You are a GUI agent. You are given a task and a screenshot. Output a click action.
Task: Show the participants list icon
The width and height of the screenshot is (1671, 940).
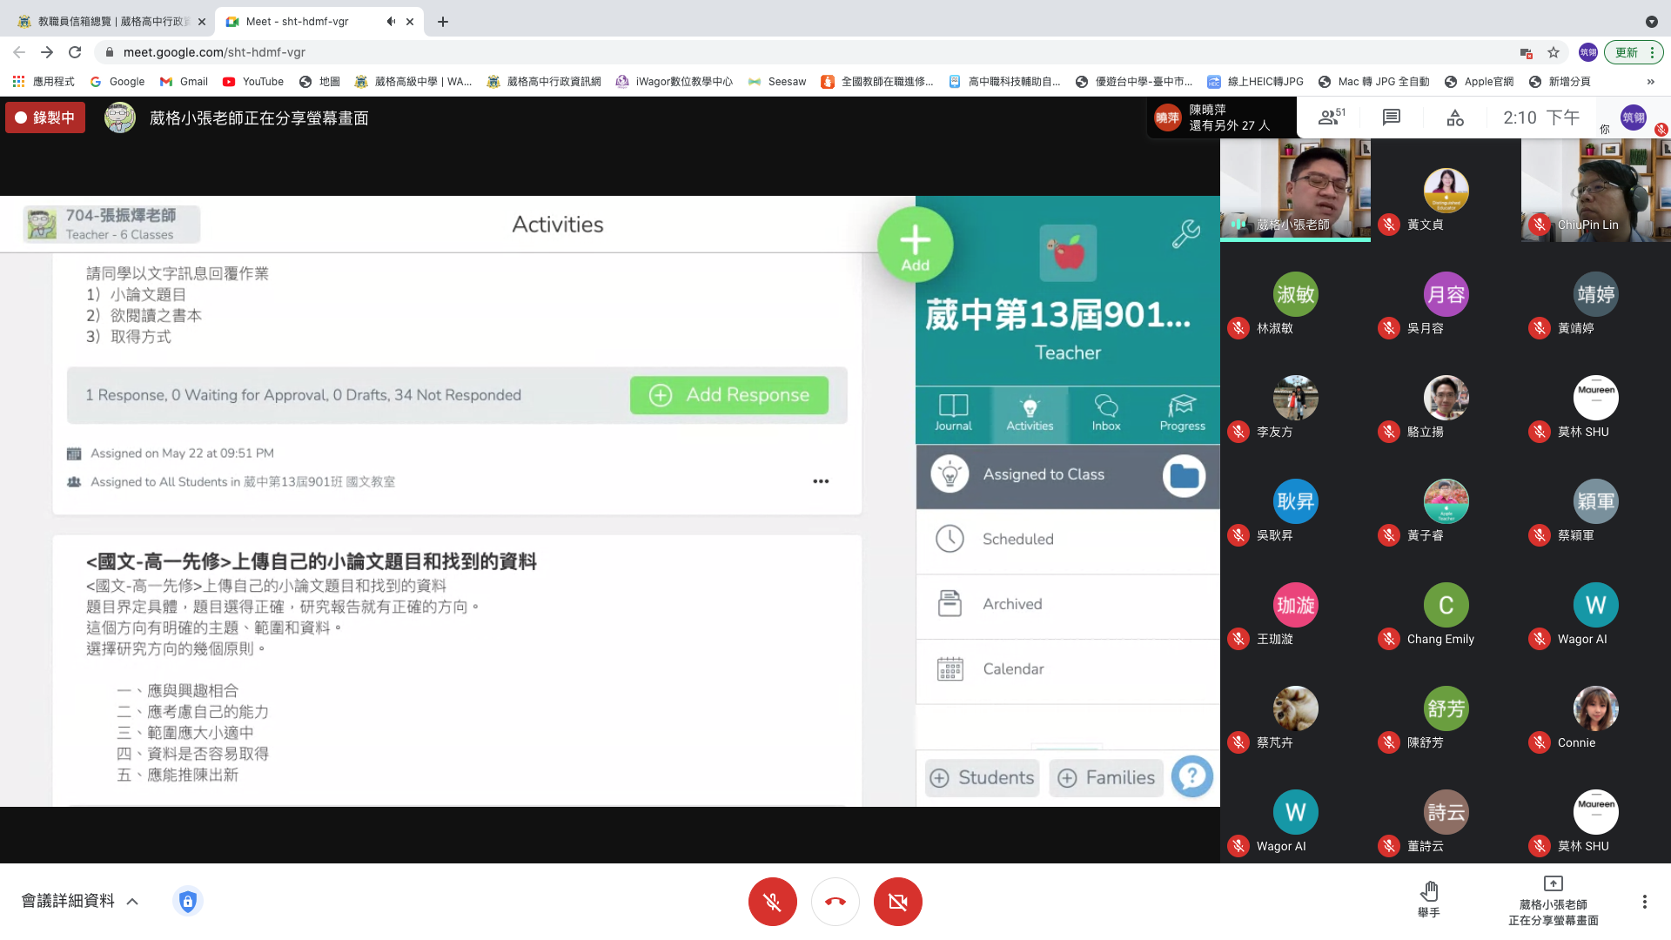tap(1330, 117)
